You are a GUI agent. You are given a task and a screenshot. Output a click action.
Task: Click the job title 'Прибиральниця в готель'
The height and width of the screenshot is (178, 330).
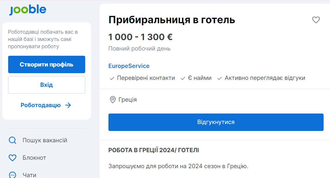(171, 20)
